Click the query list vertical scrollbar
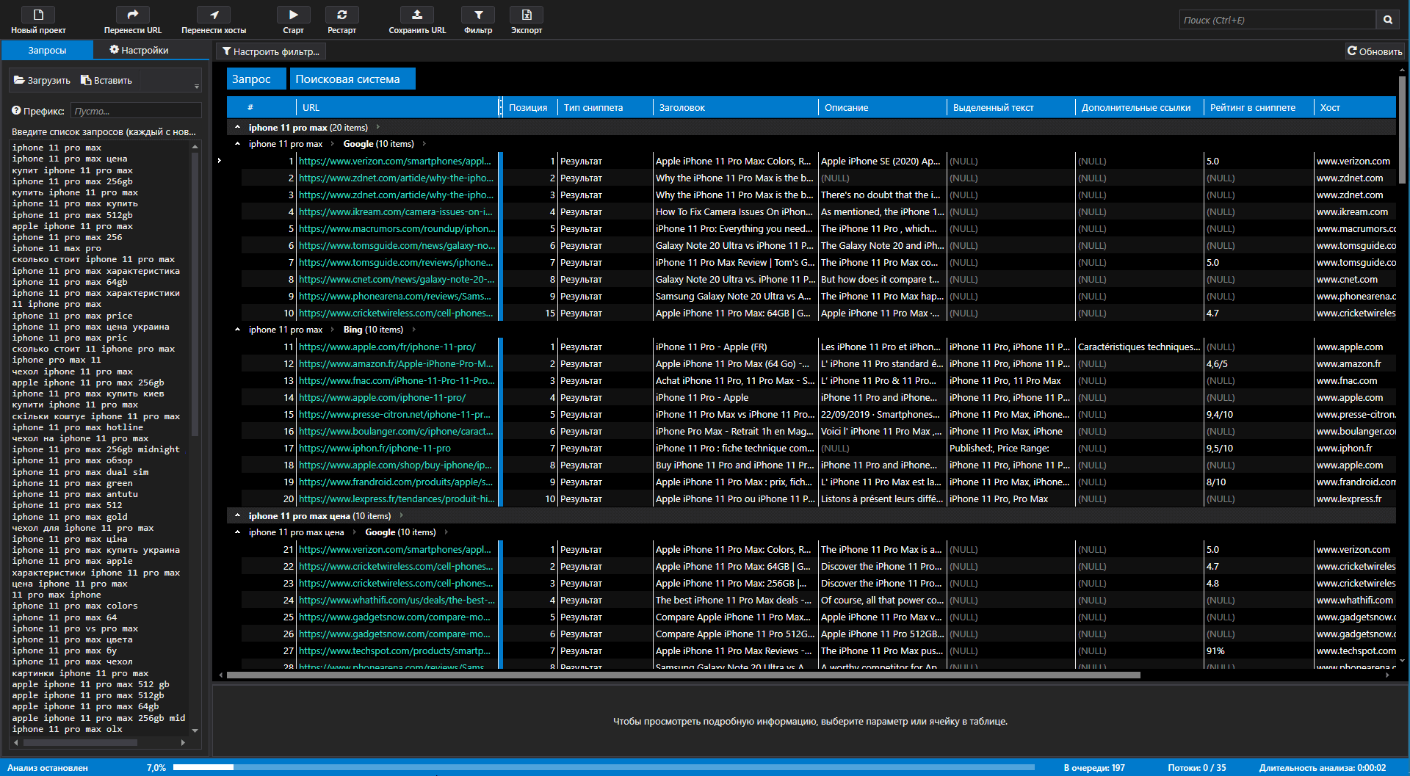 click(x=195, y=294)
